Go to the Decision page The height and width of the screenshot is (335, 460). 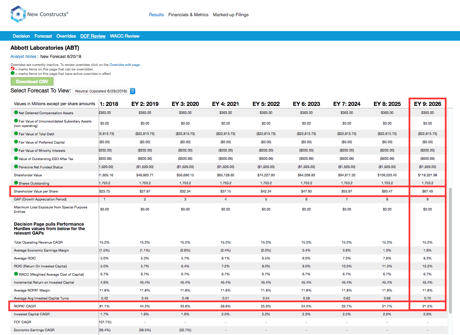point(21,36)
